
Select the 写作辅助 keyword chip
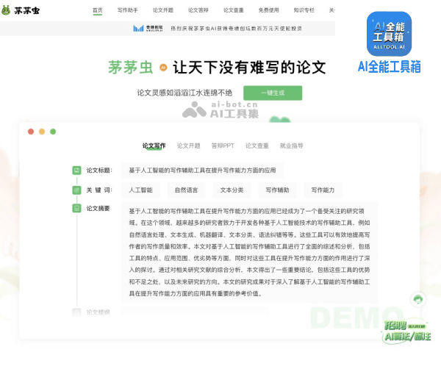(277, 190)
